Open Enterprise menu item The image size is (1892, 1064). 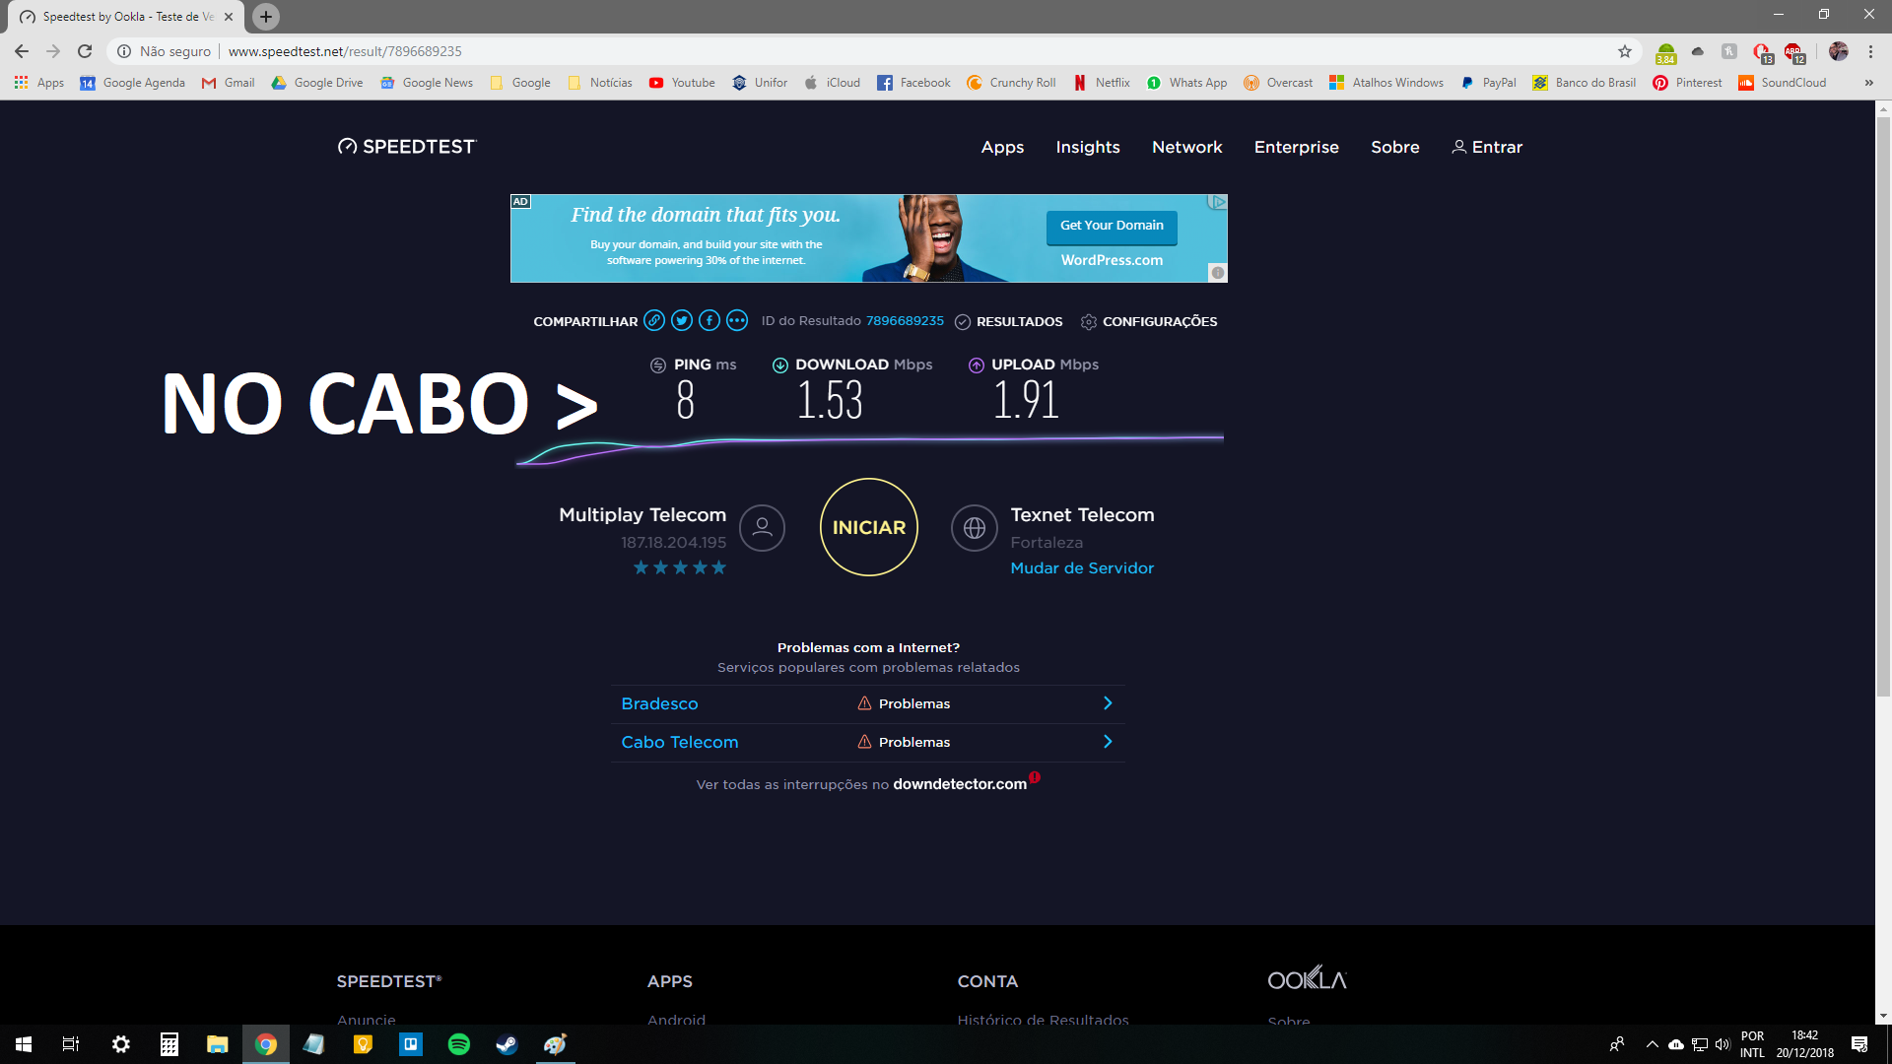coord(1296,147)
